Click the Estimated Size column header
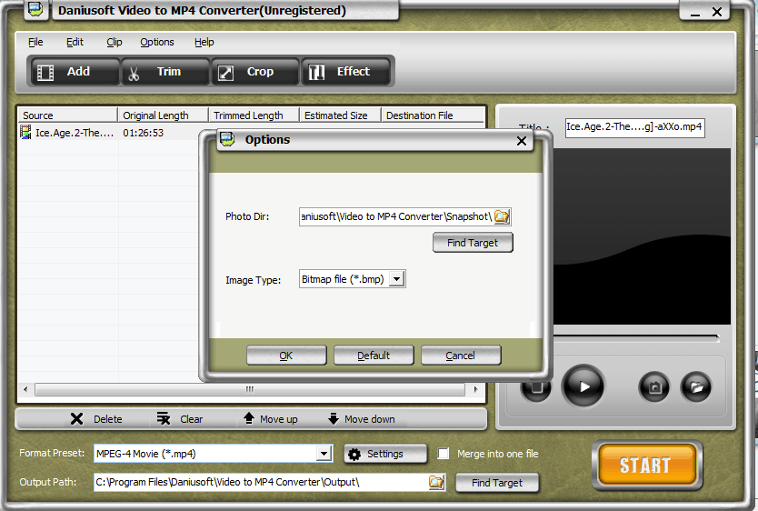 pos(340,115)
